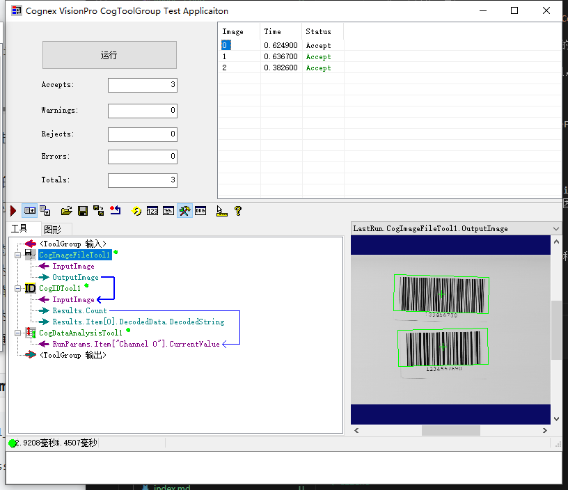Viewport: 568px width, 490px height.
Task: Switch to the 工具 tab
Action: (x=19, y=228)
